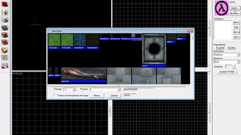Click the texture list scroll down arrow
This screenshot has width=241, height=135.
[192, 82]
